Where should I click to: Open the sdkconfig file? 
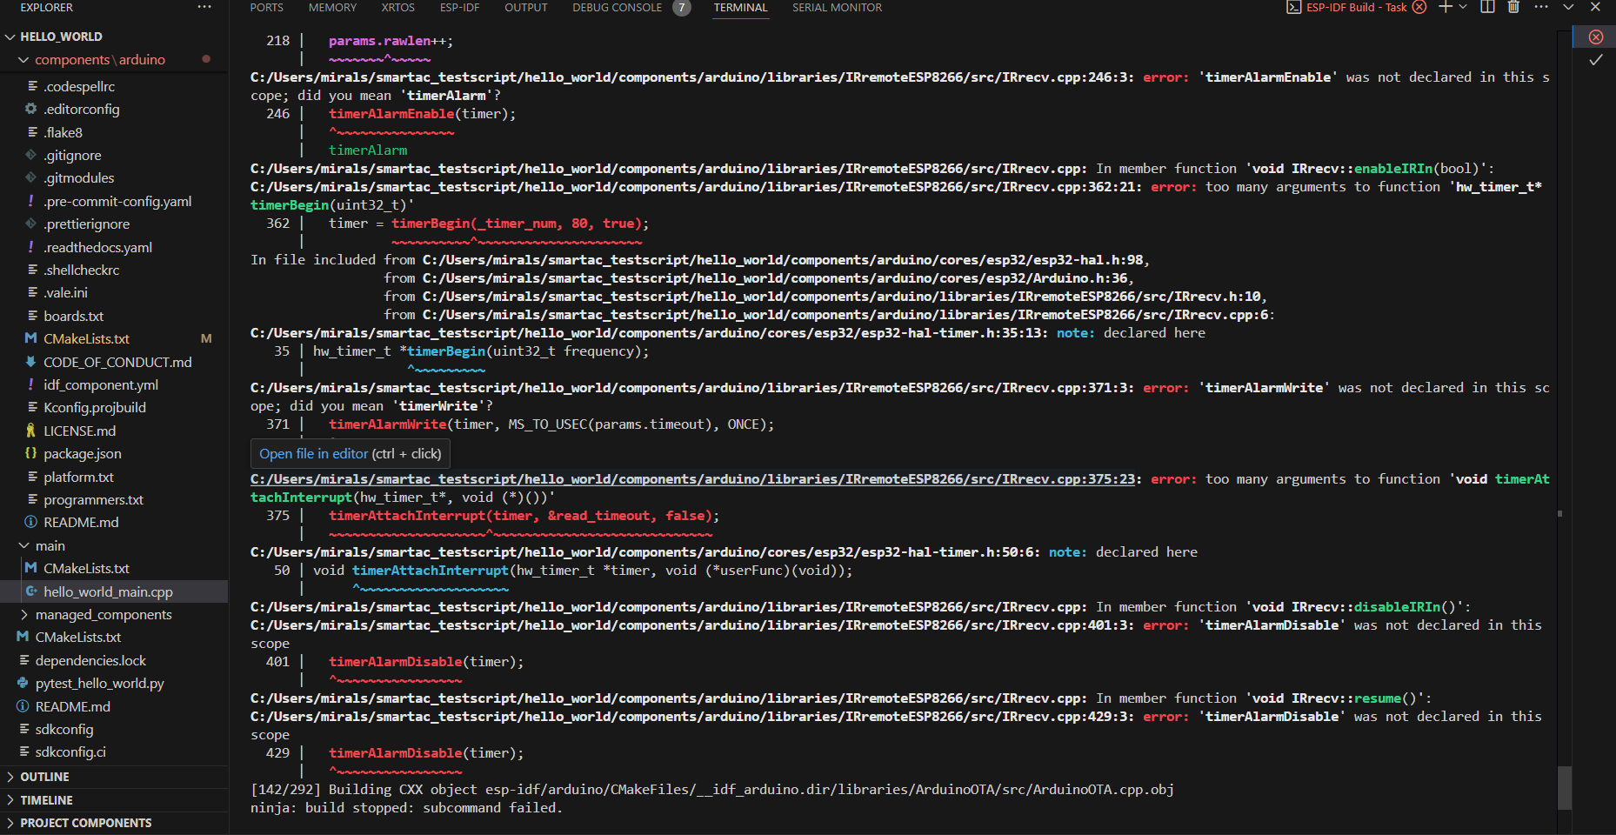(x=64, y=730)
